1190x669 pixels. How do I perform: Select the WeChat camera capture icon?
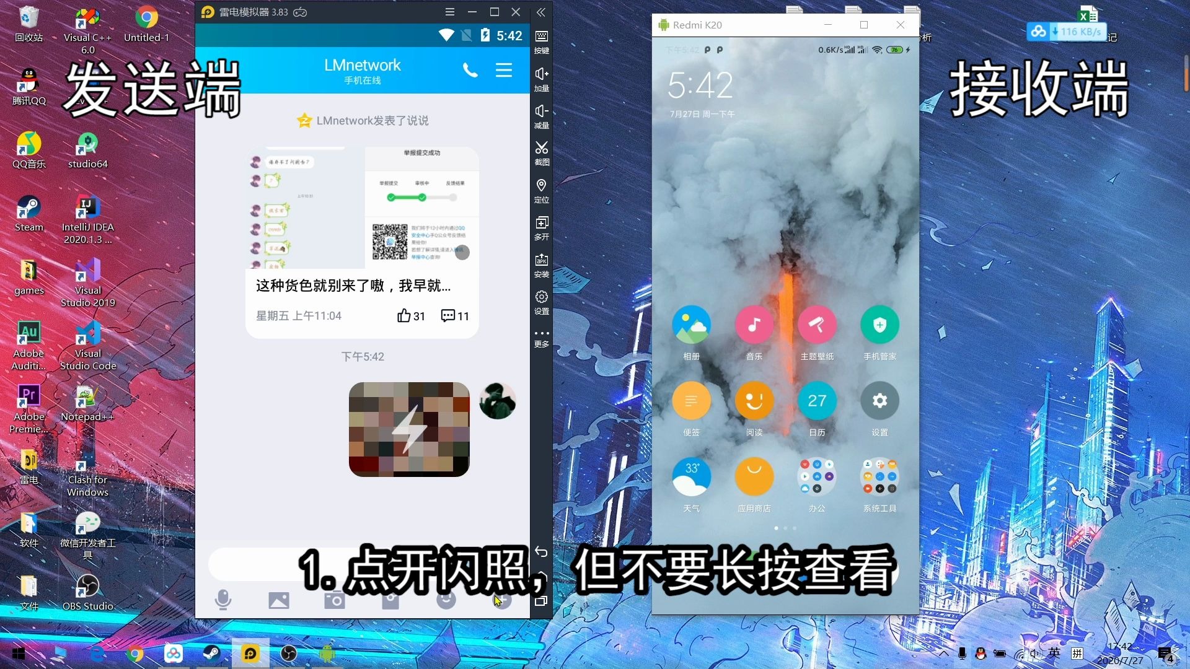coord(334,600)
